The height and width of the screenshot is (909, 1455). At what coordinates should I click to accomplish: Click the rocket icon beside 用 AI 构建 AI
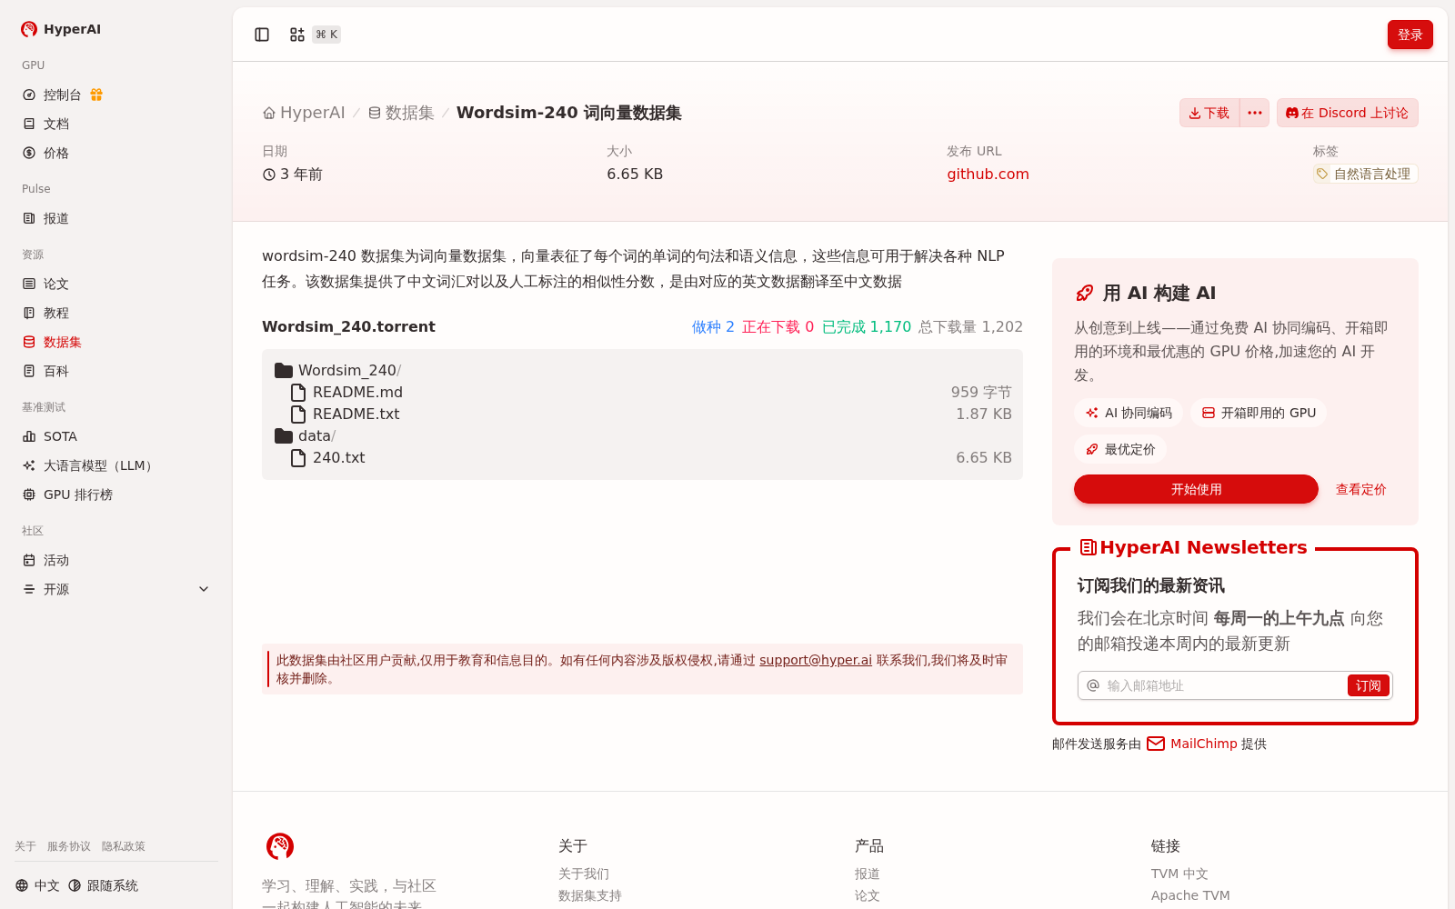point(1084,293)
